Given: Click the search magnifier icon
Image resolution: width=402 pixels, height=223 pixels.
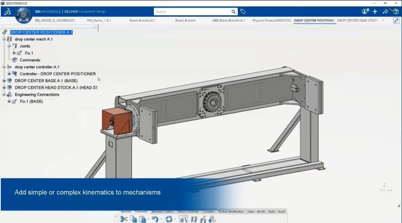Looking at the screenshot, I should pos(233,12).
